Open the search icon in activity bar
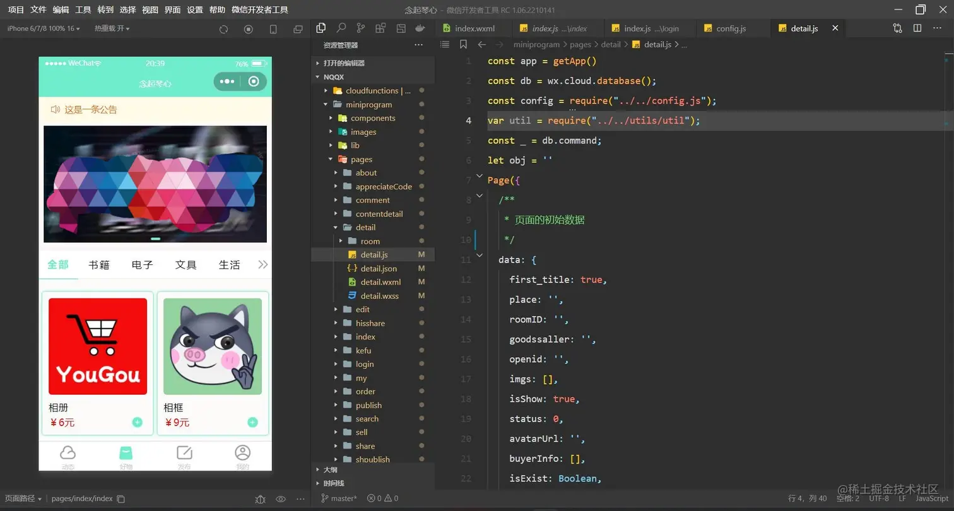Viewport: 954px width, 511px height. click(x=341, y=28)
